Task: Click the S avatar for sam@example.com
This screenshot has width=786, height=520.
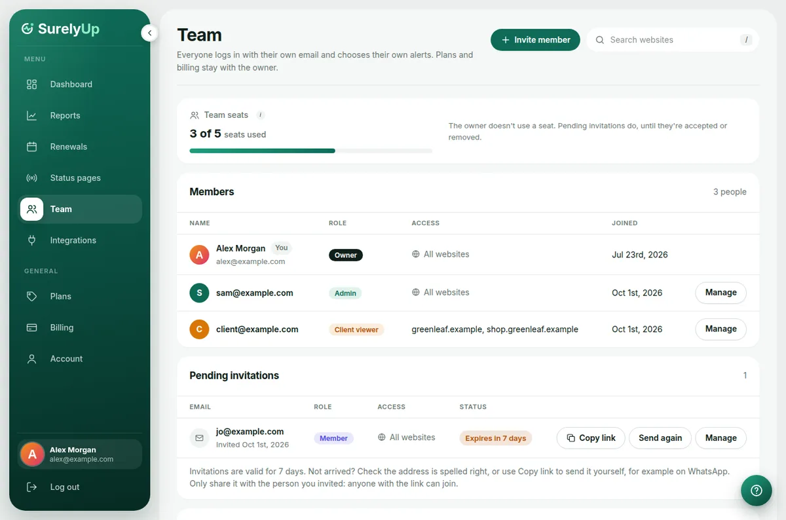Action: coord(199,293)
